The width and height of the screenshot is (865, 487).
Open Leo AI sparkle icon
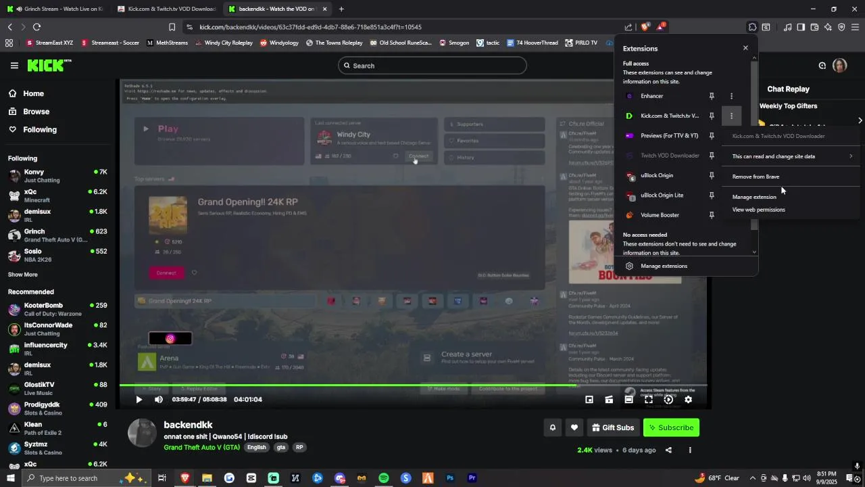[828, 27]
